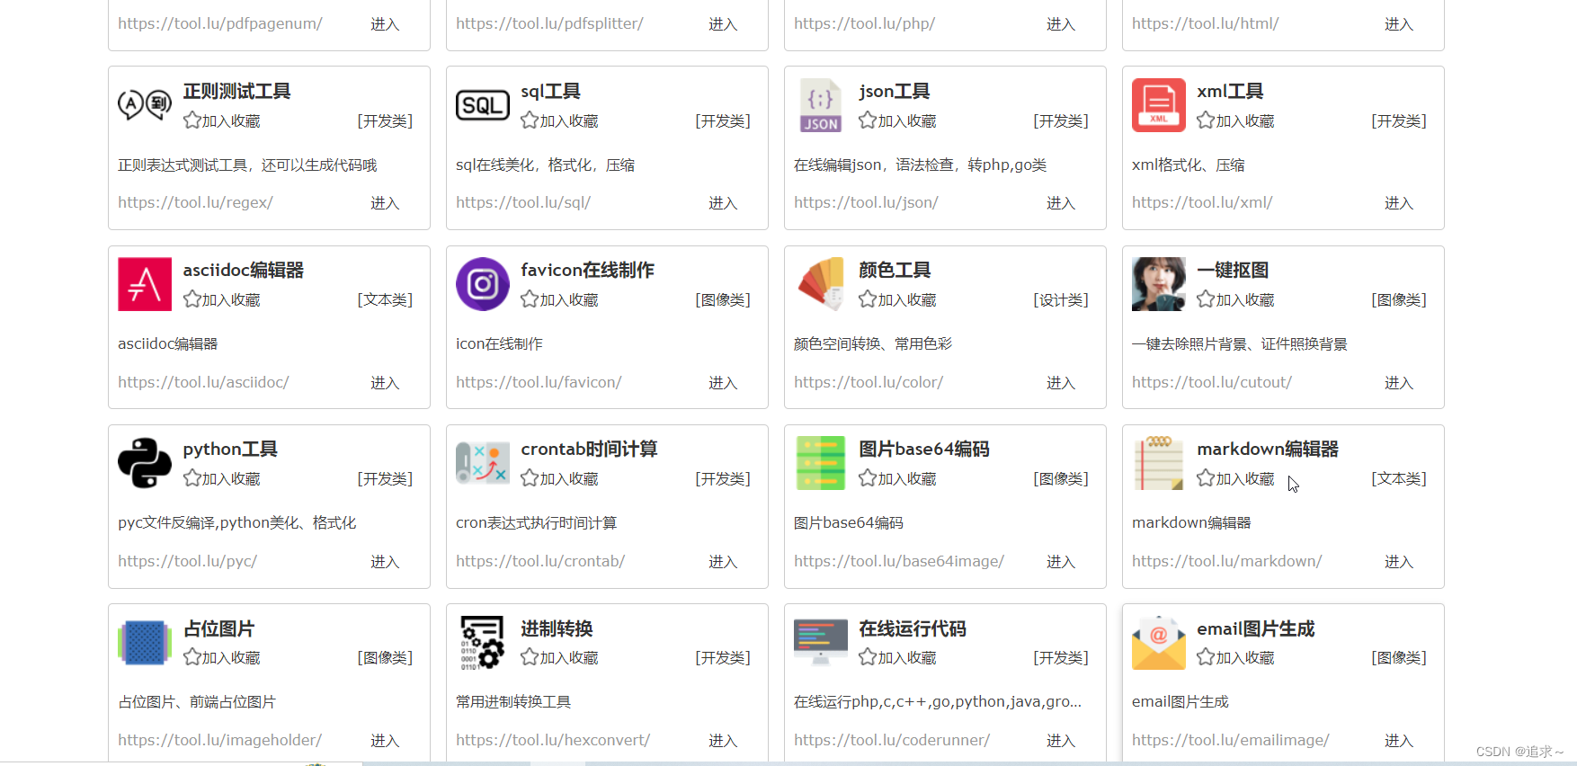Enter the crontab tool via 进入
Image resolution: width=1577 pixels, height=766 pixels.
pyautogui.click(x=723, y=562)
